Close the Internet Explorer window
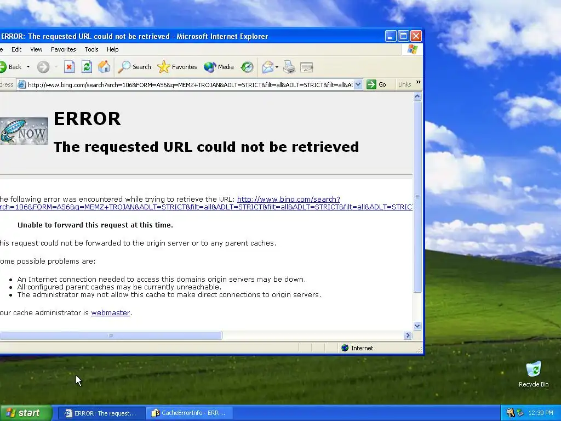 pos(416,36)
